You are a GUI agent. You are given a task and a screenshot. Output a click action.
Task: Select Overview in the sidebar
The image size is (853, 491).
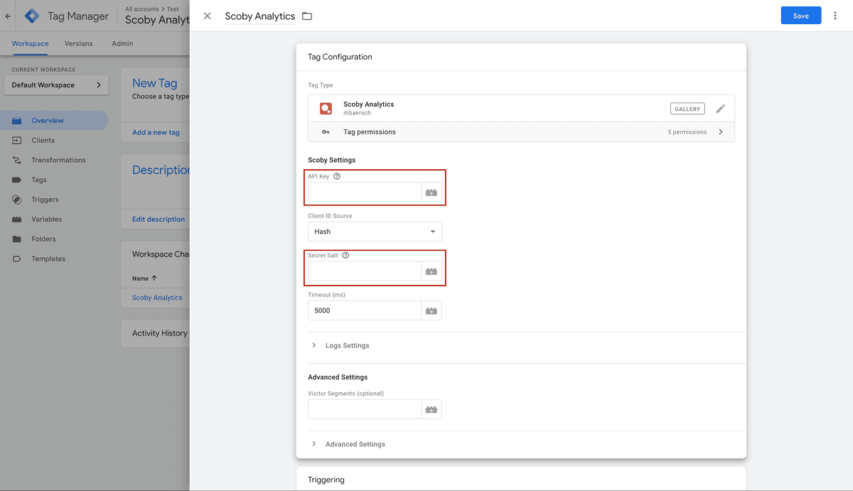pos(54,121)
